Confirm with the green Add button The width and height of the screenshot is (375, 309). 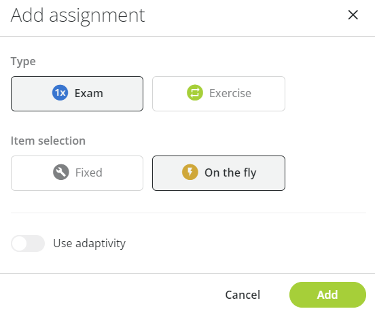point(327,295)
